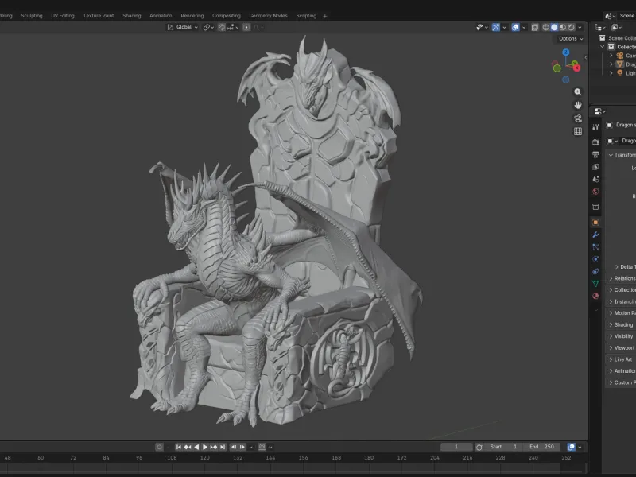This screenshot has height=477, width=636.
Task: Toggle the show gizmo button
Action: 495,27
